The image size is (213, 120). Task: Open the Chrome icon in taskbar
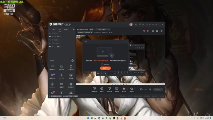coord(106,118)
